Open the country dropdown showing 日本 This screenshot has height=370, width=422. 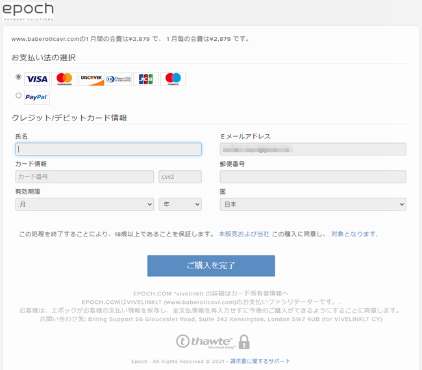click(313, 204)
